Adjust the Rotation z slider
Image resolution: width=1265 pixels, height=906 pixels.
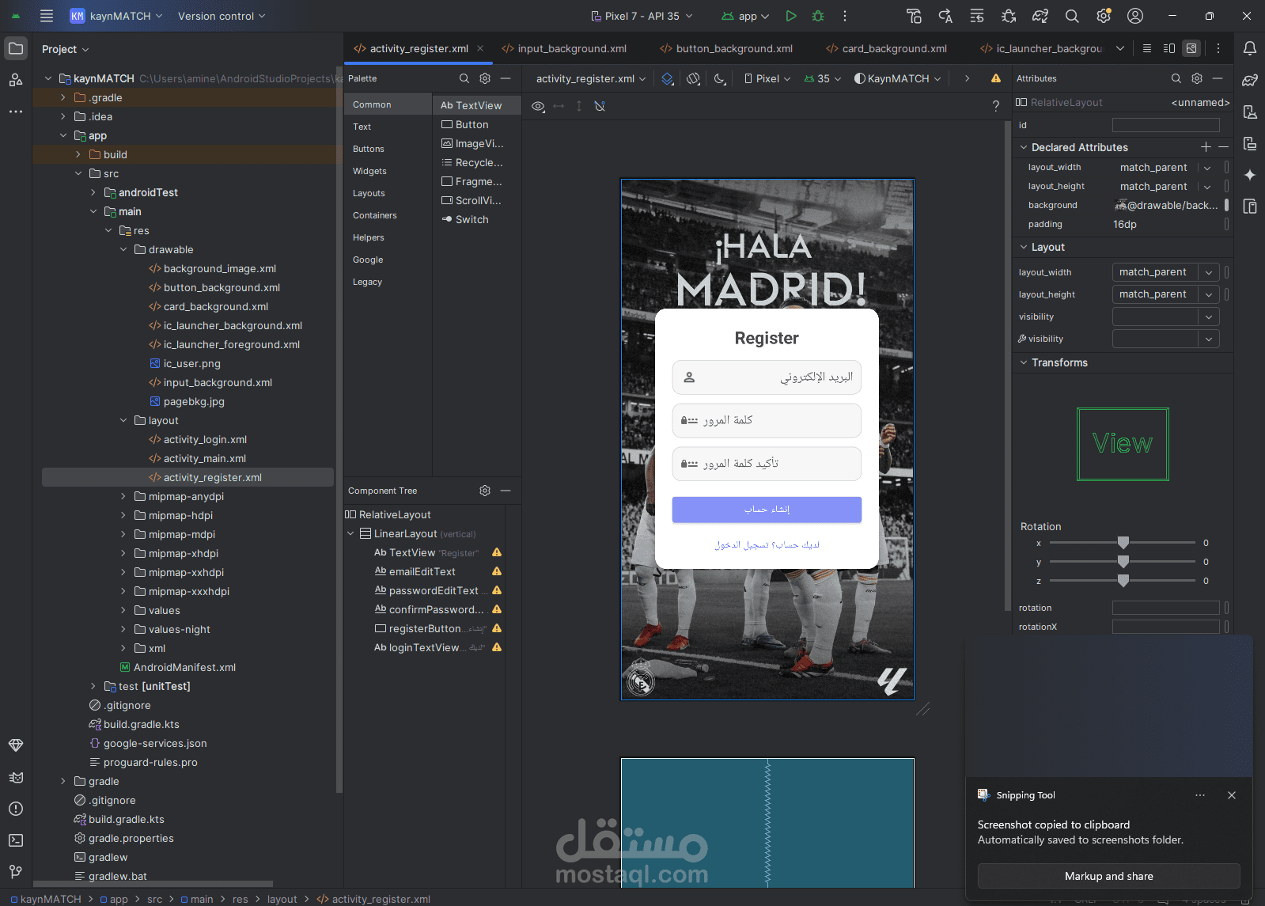1123,581
